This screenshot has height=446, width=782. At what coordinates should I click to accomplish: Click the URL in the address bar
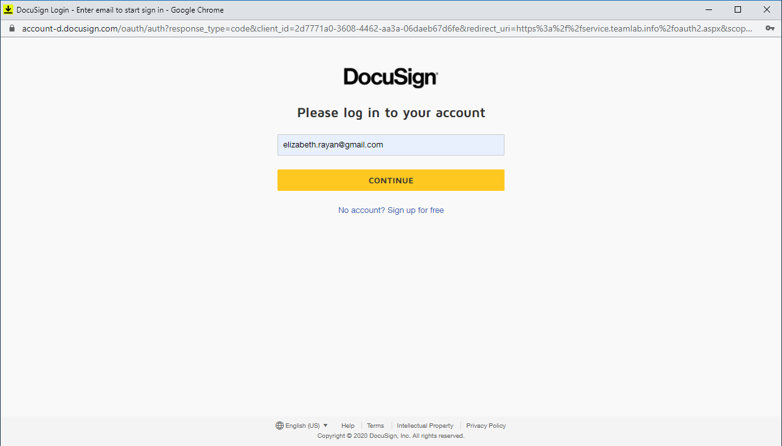[387, 28]
